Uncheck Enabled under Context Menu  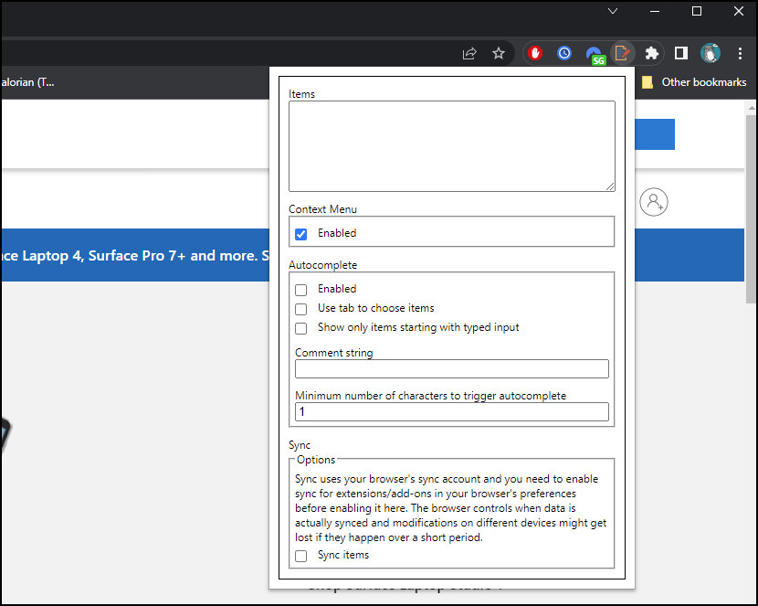[x=300, y=234]
